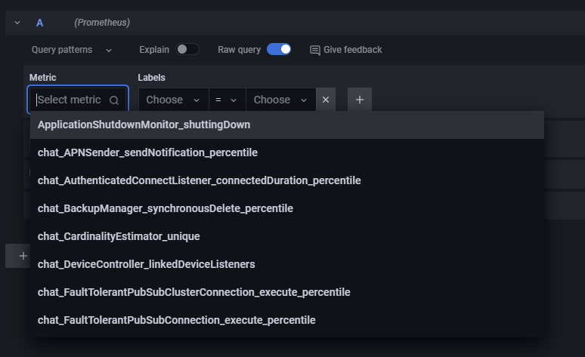The width and height of the screenshot is (585, 357).
Task: Open the label value Choose dropdown
Action: click(280, 100)
